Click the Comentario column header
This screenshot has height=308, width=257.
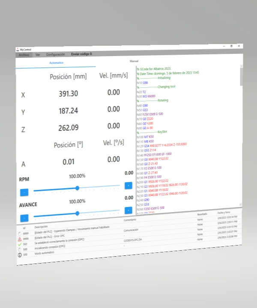[x=130, y=220]
